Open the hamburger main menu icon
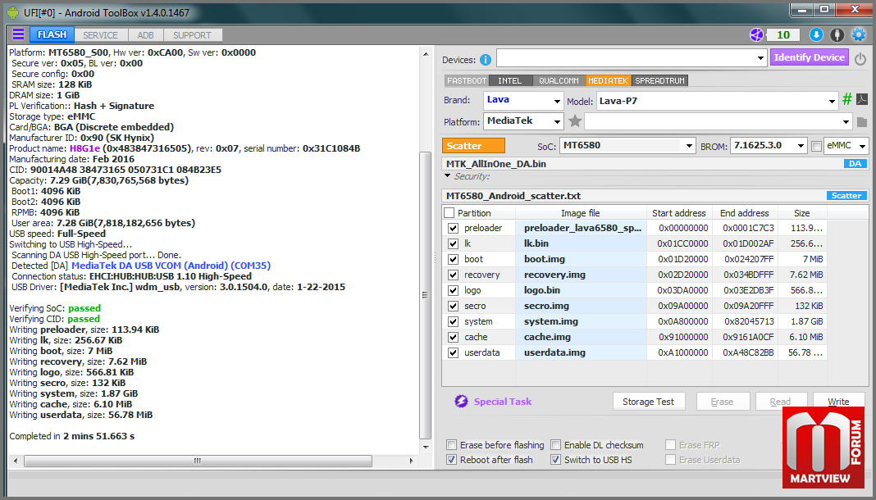This screenshot has width=876, height=500. coord(18,34)
